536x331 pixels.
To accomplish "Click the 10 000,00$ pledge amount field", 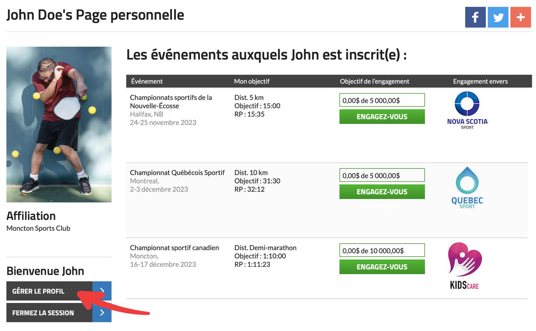I will click(x=382, y=250).
